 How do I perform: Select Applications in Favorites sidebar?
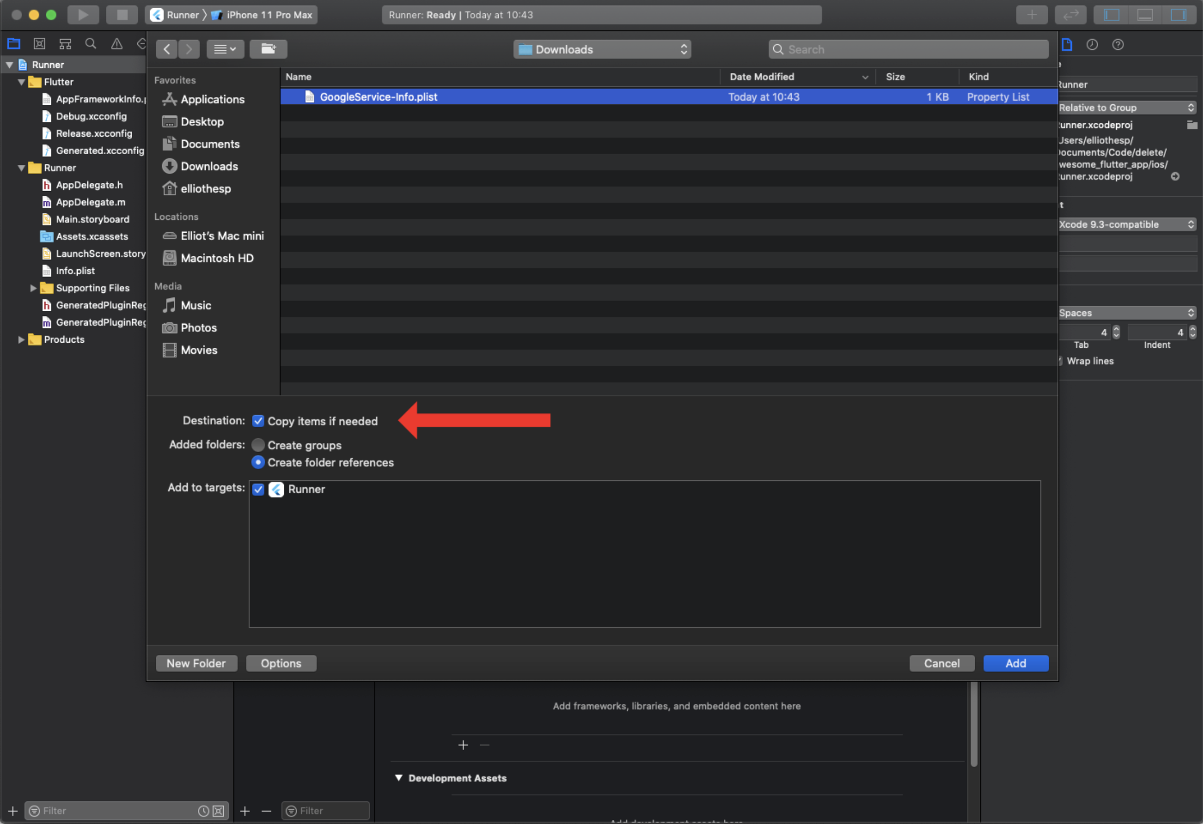click(x=204, y=99)
